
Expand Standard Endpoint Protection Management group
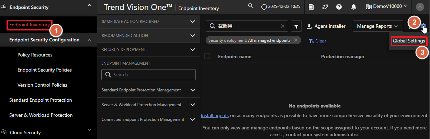click(192, 90)
